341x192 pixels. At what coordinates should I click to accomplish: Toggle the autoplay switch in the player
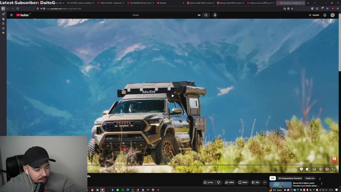click(308, 169)
